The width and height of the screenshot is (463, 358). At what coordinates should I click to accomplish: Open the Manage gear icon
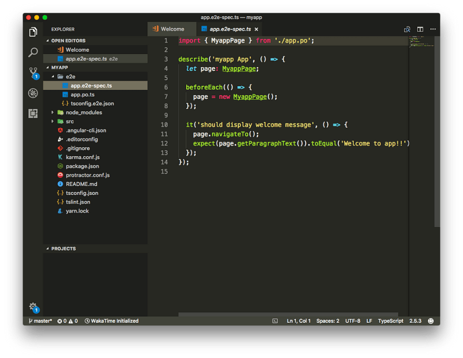click(34, 308)
